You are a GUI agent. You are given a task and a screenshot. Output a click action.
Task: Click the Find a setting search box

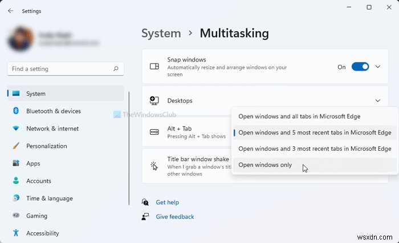[x=60, y=69]
